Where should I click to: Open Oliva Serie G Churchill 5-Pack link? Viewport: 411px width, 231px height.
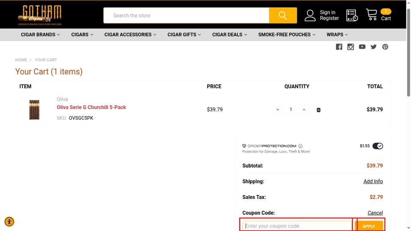(x=91, y=107)
